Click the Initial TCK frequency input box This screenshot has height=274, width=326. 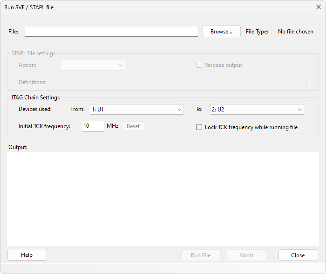93,126
